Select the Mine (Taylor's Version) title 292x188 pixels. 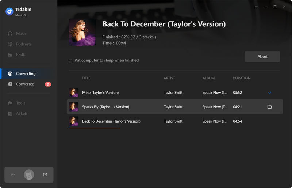point(100,93)
